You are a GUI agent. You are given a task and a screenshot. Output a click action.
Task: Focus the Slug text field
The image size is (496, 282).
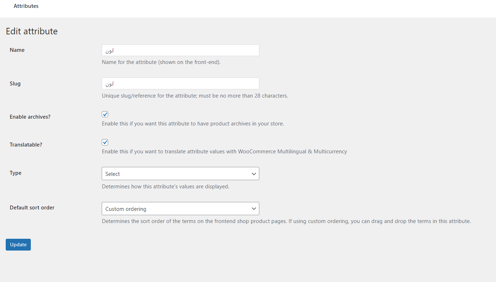pos(180,84)
